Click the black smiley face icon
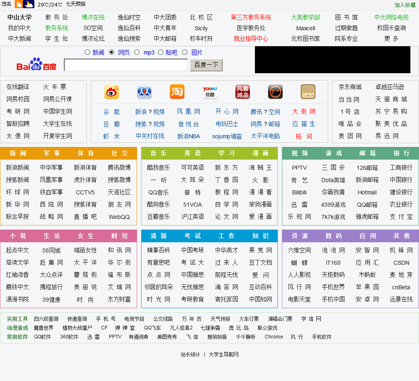 275,92
